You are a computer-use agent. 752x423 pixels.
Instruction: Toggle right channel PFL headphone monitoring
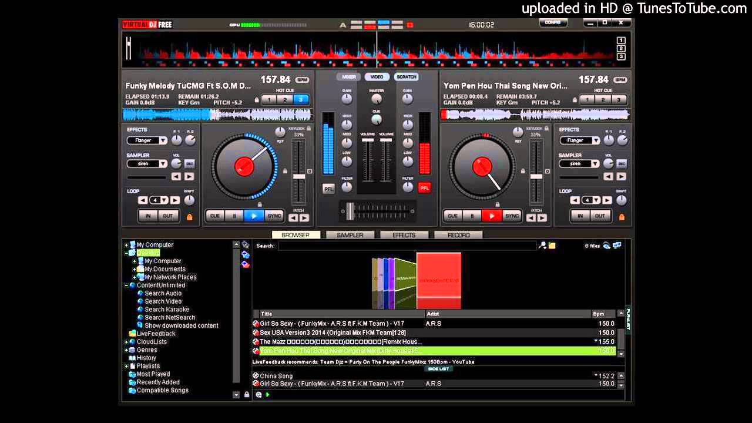[424, 188]
